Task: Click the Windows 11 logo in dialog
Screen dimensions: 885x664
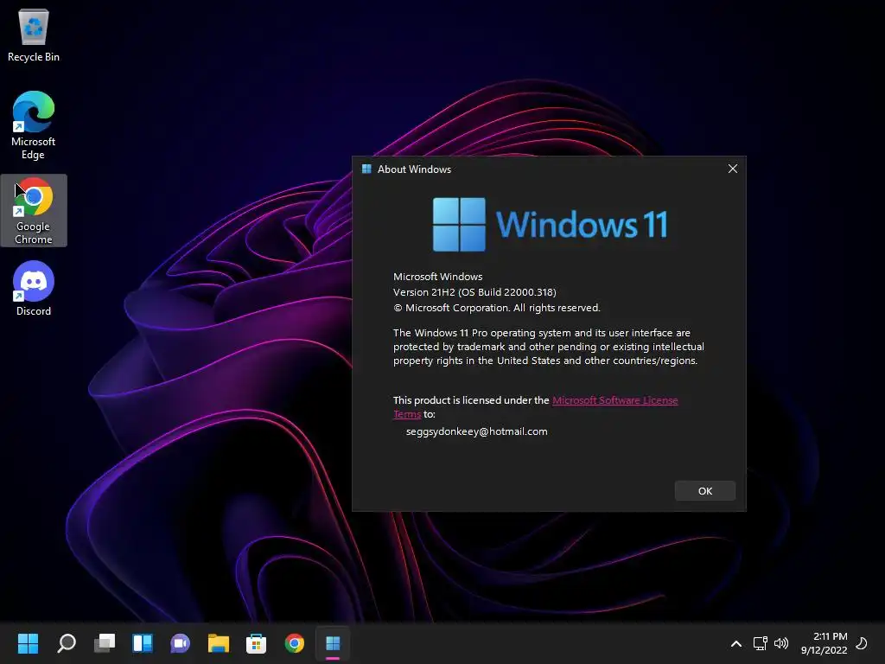Action: (x=550, y=224)
